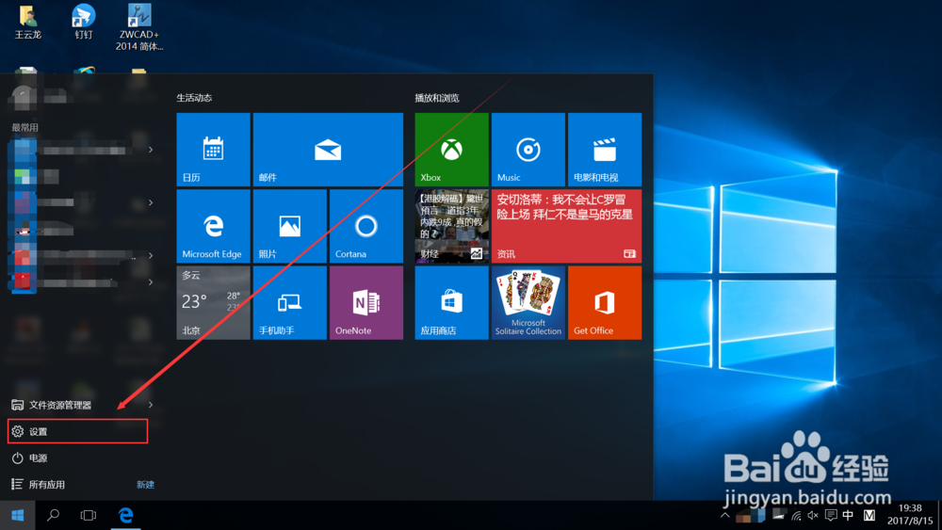Screen dimensions: 942x530
Task: Expand the 文件资源管理器 jump list arrow
Action: pos(150,405)
